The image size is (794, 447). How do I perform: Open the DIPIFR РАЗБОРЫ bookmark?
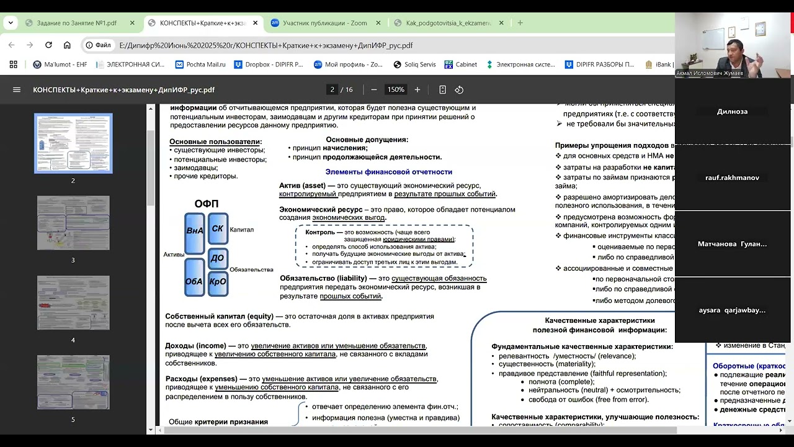point(599,64)
